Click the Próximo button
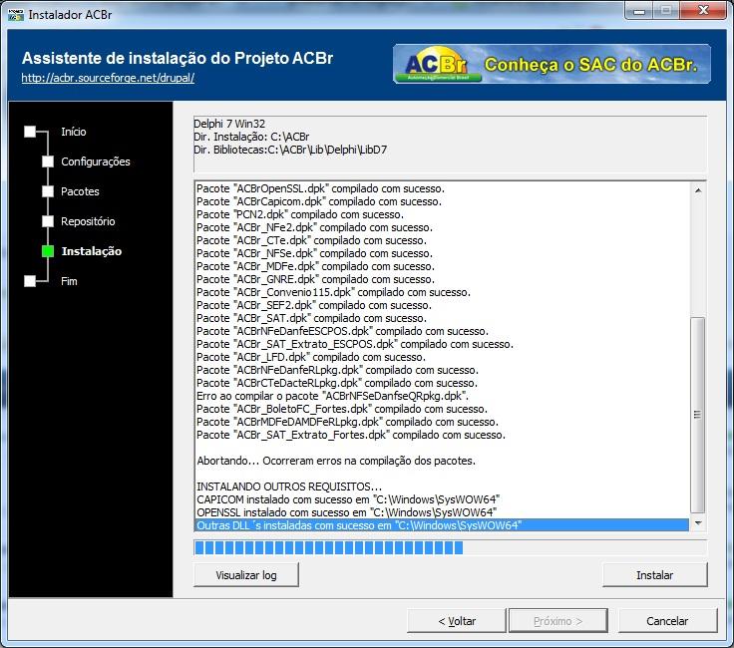734x648 pixels. pos(558,621)
